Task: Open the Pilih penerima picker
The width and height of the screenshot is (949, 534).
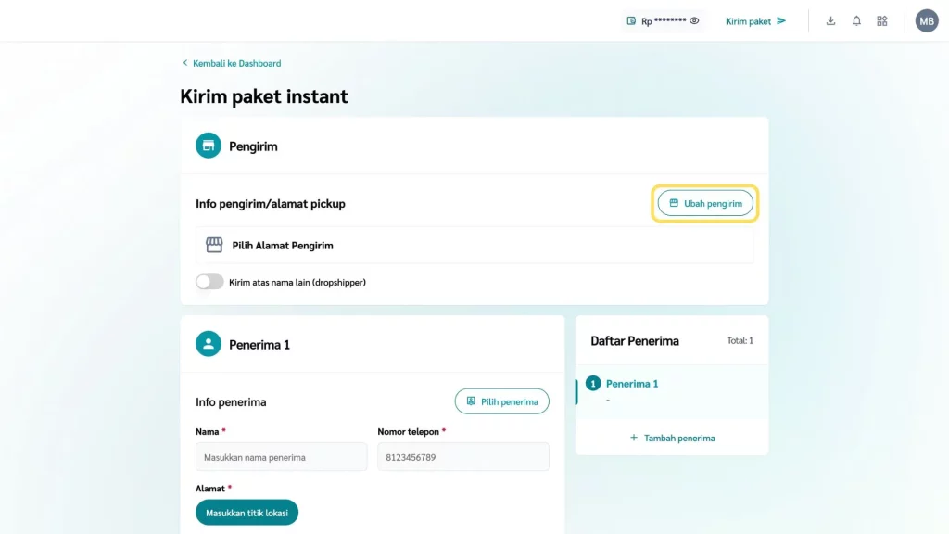Action: coord(501,401)
